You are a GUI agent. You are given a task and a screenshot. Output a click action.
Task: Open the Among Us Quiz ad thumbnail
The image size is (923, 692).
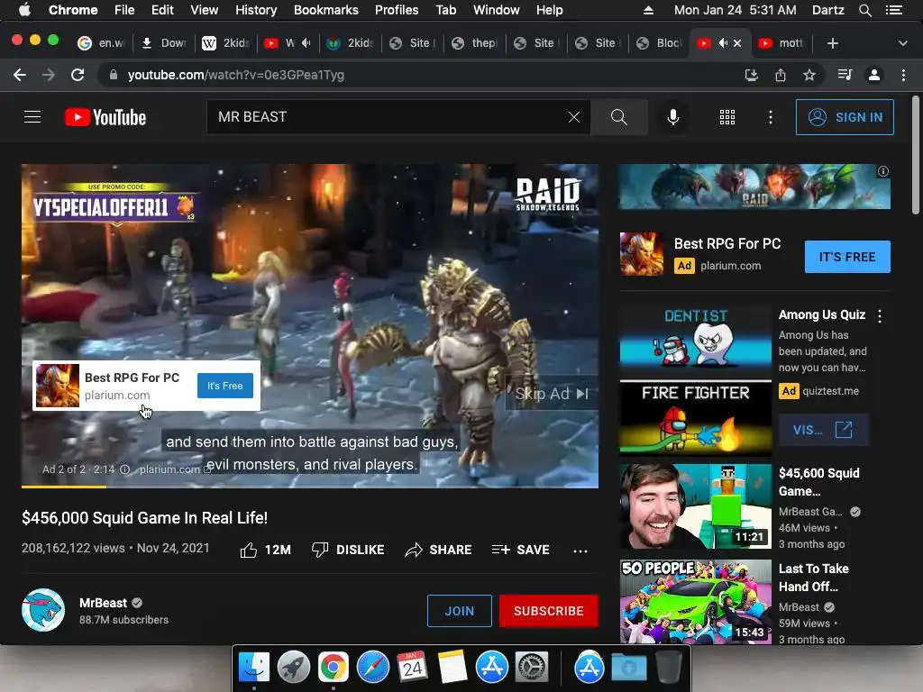(x=695, y=381)
